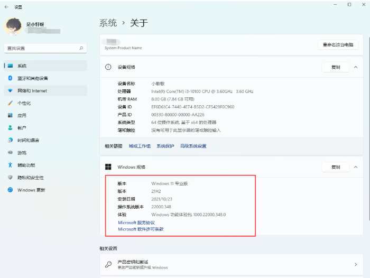Click the Bluetooth icon in sidebar

pos(10,78)
